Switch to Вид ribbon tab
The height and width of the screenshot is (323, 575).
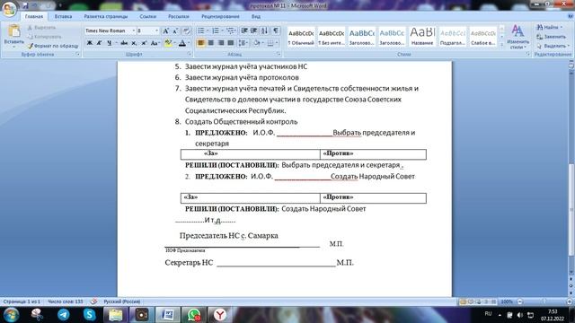(256, 16)
